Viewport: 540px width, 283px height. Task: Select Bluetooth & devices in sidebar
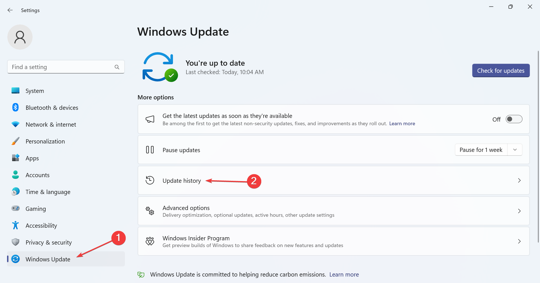coord(66,108)
